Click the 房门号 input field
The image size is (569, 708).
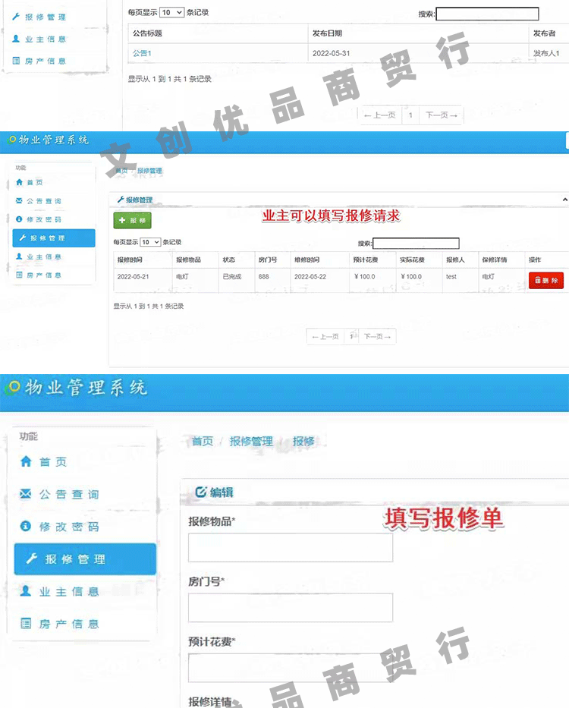coord(291,608)
